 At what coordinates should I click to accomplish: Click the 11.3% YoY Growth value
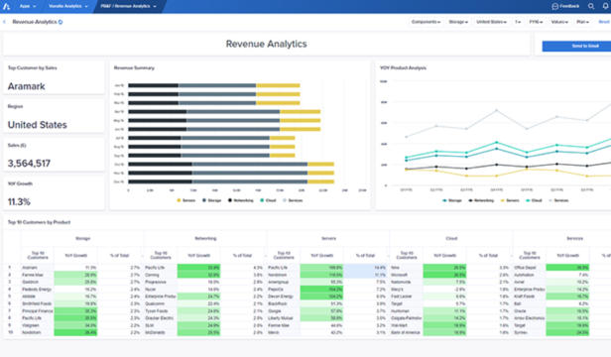tap(19, 202)
